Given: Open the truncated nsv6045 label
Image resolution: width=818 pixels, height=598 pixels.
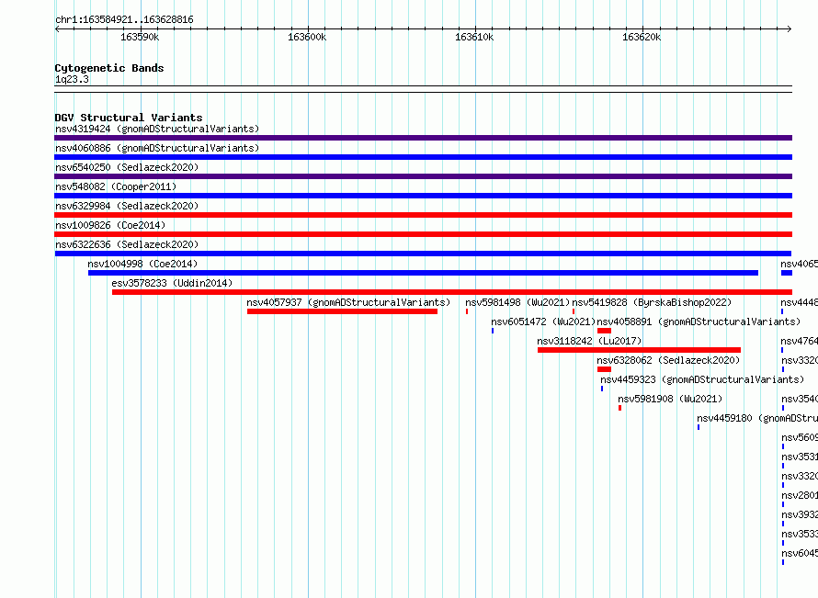Looking at the screenshot, I should click(x=800, y=553).
